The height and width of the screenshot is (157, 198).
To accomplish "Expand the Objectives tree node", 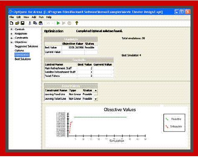I will pyautogui.click(x=12, y=42).
